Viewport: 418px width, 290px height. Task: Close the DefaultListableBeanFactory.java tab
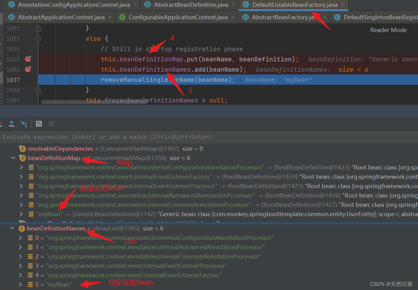[x=343, y=5]
